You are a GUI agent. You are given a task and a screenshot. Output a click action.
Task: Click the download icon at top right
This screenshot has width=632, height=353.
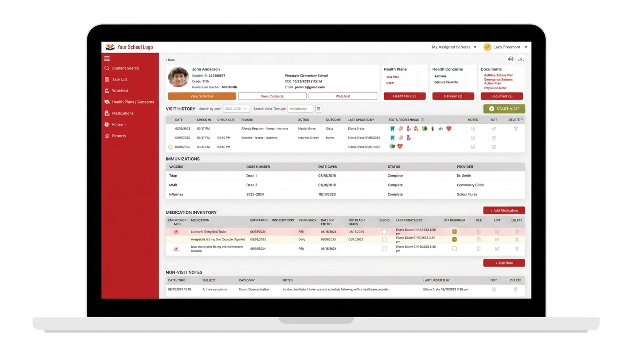click(x=521, y=59)
